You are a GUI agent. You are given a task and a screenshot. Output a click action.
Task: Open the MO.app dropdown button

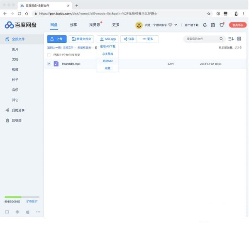pyautogui.click(x=107, y=39)
